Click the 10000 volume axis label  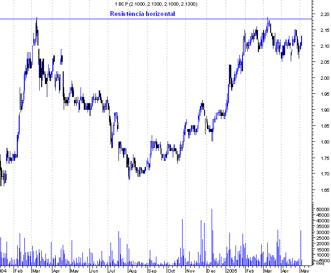(x=323, y=255)
